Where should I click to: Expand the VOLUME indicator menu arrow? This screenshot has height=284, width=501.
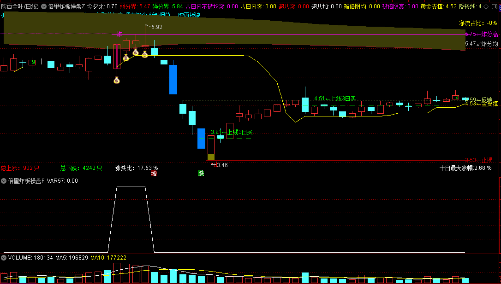[4, 258]
